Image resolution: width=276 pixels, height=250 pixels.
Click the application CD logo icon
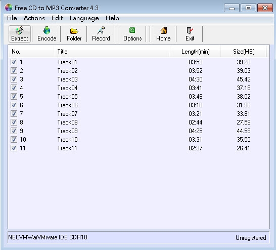[x=9, y=8]
